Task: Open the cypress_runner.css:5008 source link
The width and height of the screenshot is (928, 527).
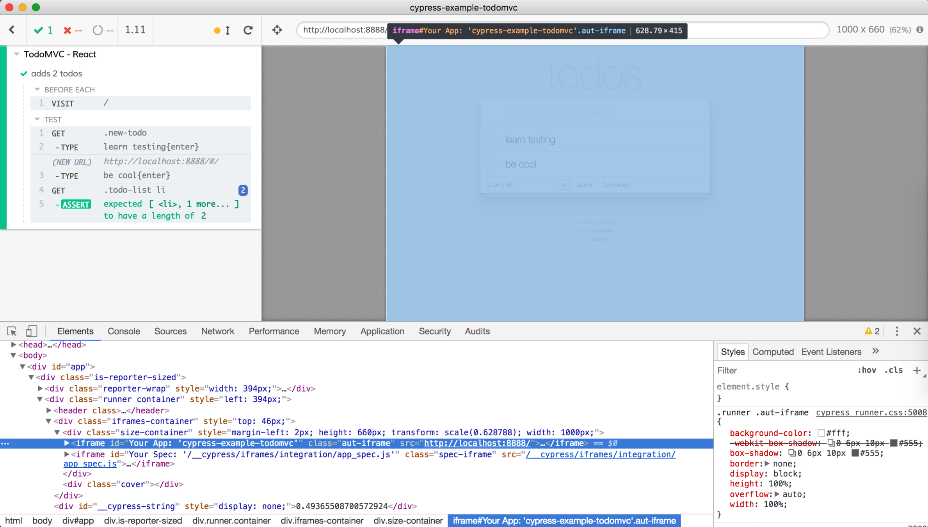Action: click(x=871, y=412)
